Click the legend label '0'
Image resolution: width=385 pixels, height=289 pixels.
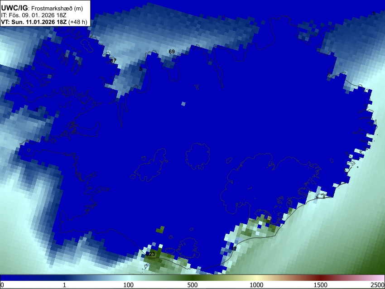pos(2,285)
